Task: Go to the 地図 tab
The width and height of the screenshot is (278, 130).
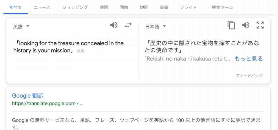Action: 144,8
